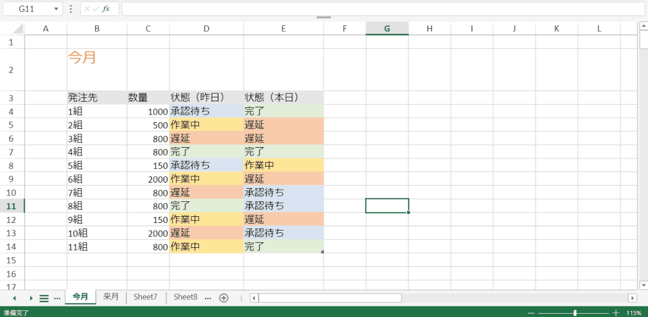
Task: Click the 今月 title cell
Action: pyautogui.click(x=97, y=70)
